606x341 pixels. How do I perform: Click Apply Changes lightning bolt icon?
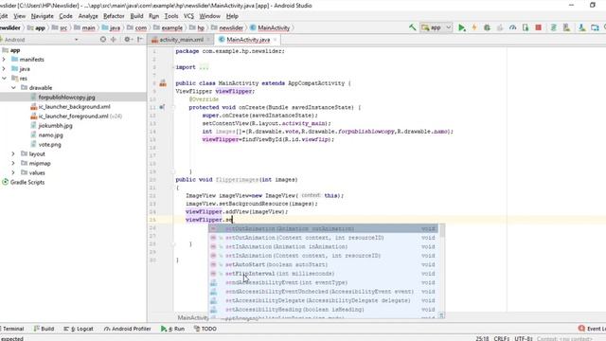click(474, 27)
